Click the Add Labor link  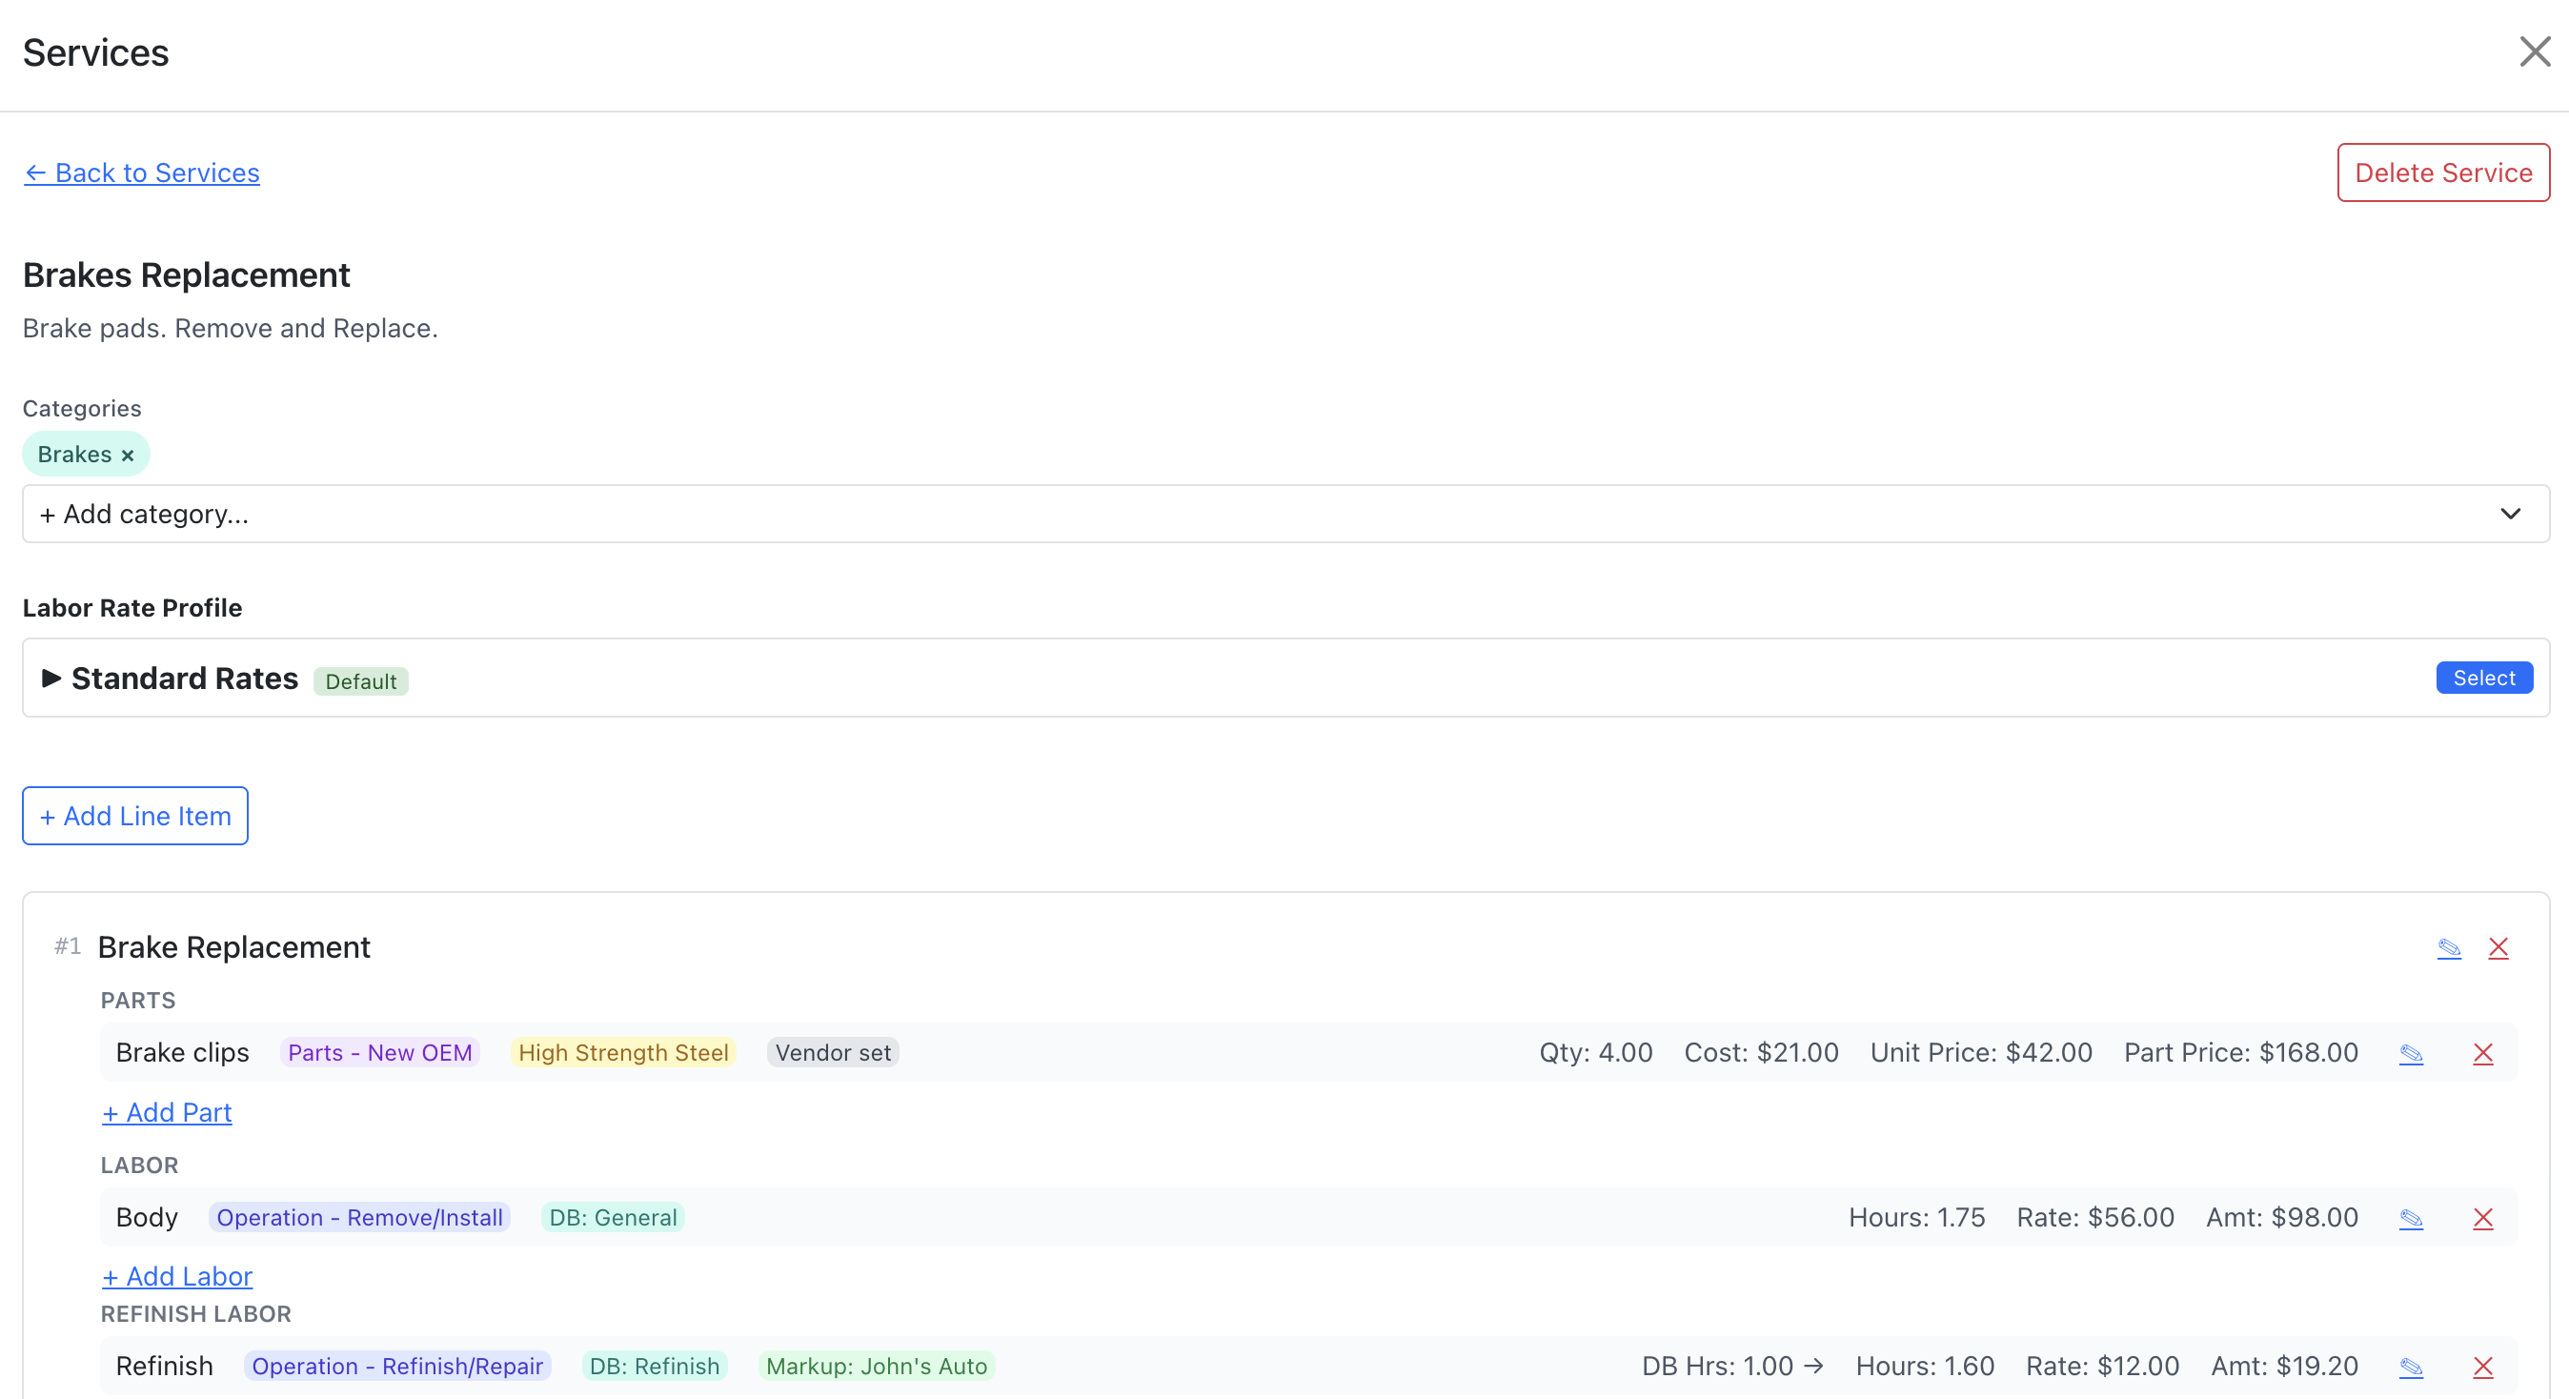tap(176, 1276)
